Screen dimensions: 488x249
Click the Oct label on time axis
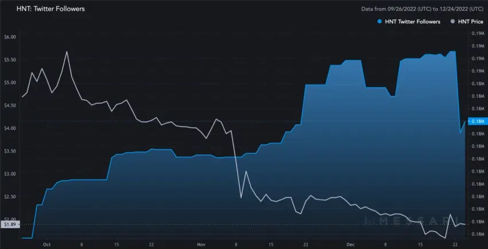pyautogui.click(x=47, y=244)
